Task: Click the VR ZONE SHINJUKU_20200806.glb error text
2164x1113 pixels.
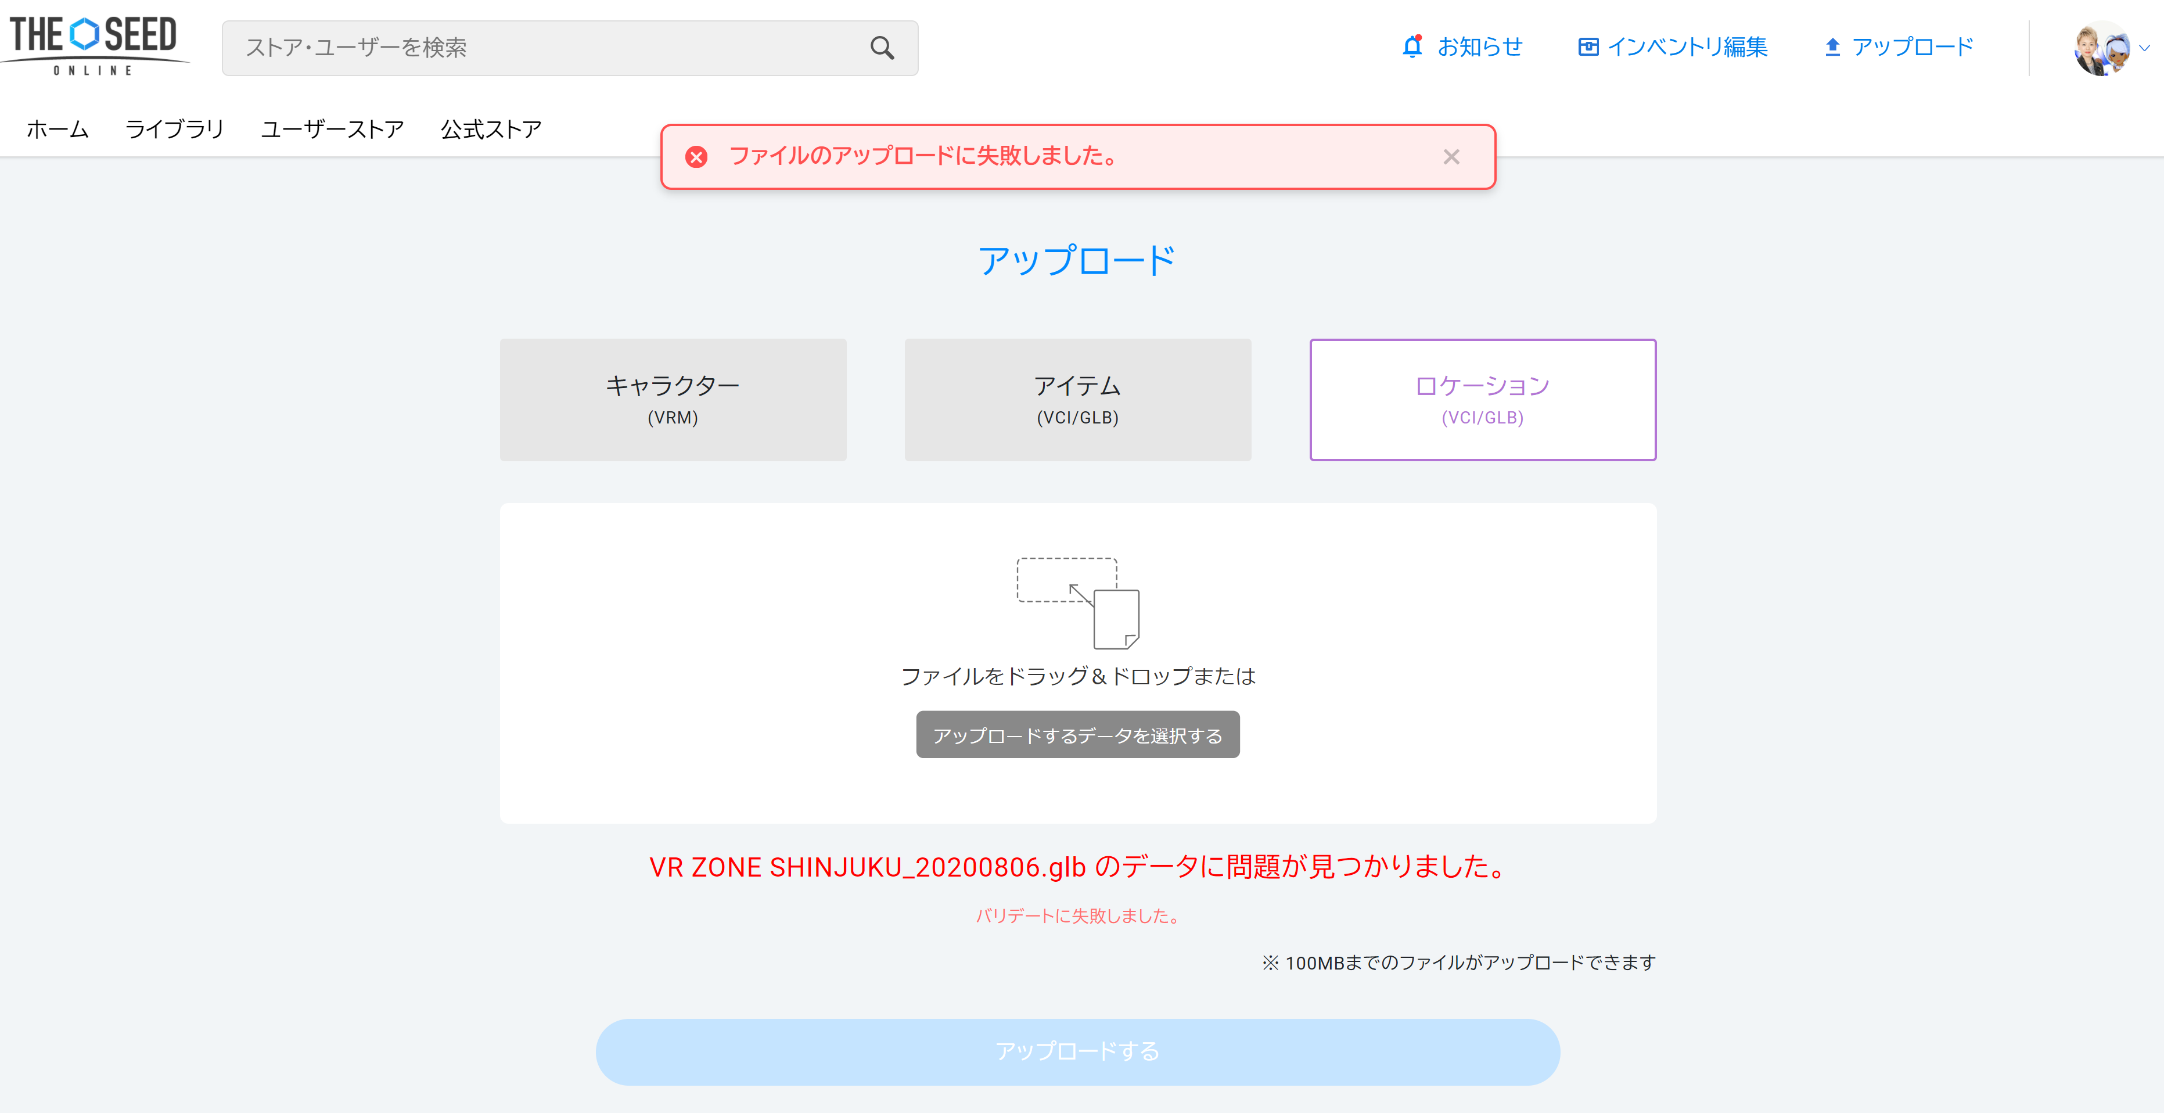Action: tap(1078, 867)
